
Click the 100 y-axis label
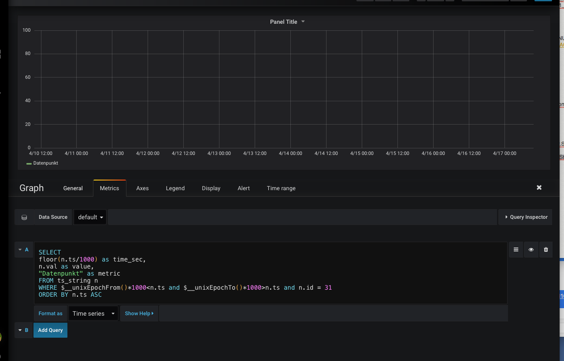click(x=26, y=30)
